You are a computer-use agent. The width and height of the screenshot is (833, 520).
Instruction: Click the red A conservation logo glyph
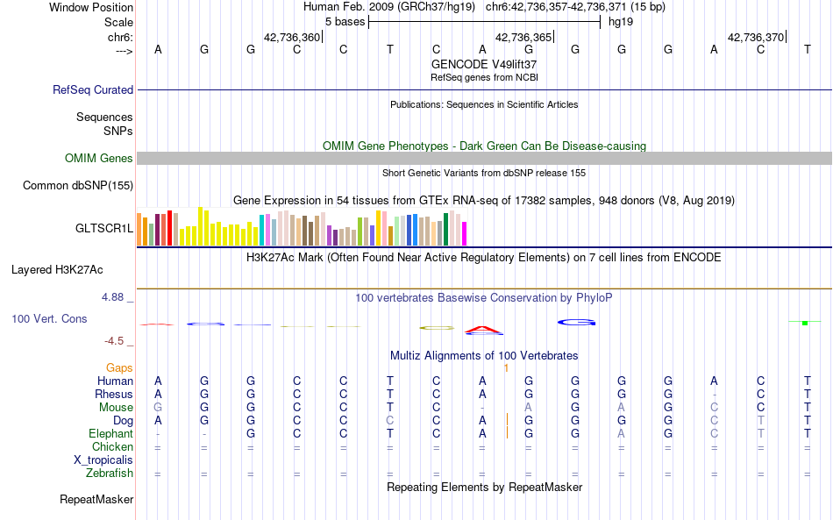(x=483, y=330)
